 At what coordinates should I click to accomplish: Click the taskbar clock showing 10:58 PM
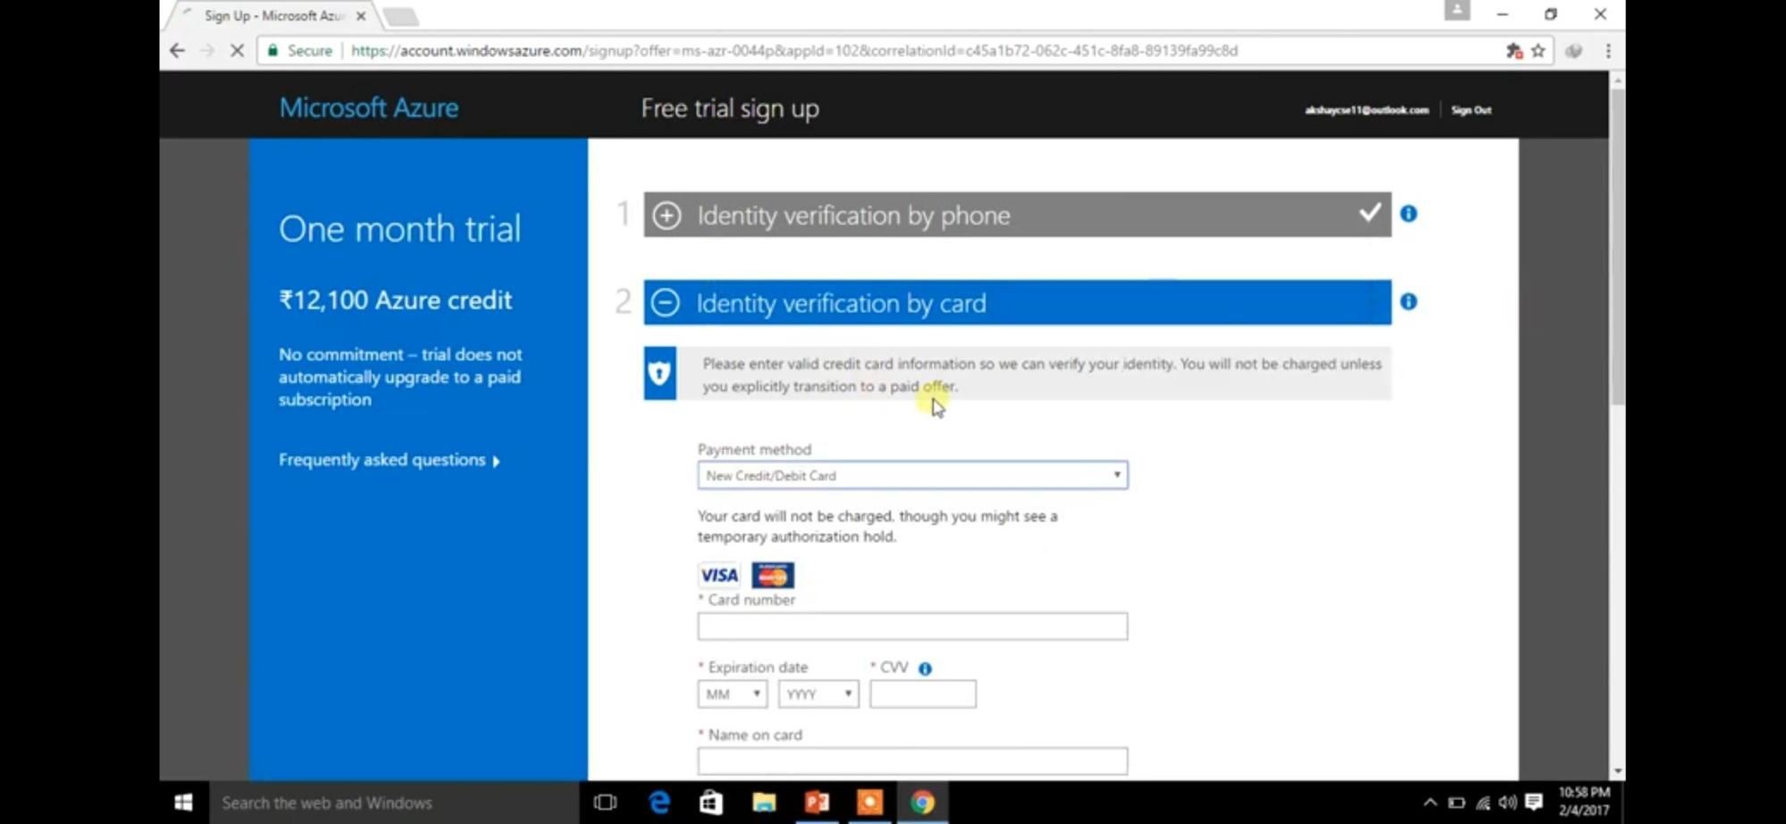(1584, 802)
